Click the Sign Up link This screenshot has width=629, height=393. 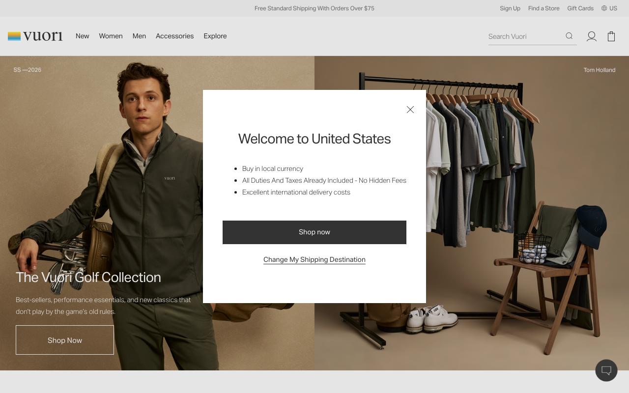tap(510, 8)
